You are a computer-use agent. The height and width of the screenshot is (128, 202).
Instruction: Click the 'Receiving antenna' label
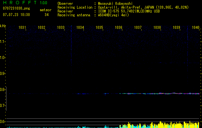pos(74,15)
